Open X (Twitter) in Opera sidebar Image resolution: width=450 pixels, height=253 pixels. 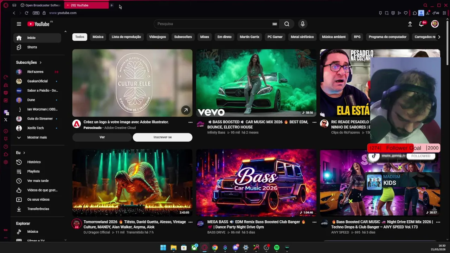pos(6,120)
